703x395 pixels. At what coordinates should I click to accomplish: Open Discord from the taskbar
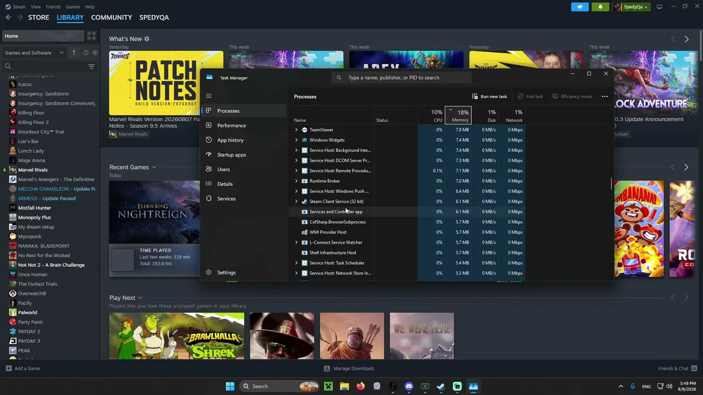(x=409, y=386)
